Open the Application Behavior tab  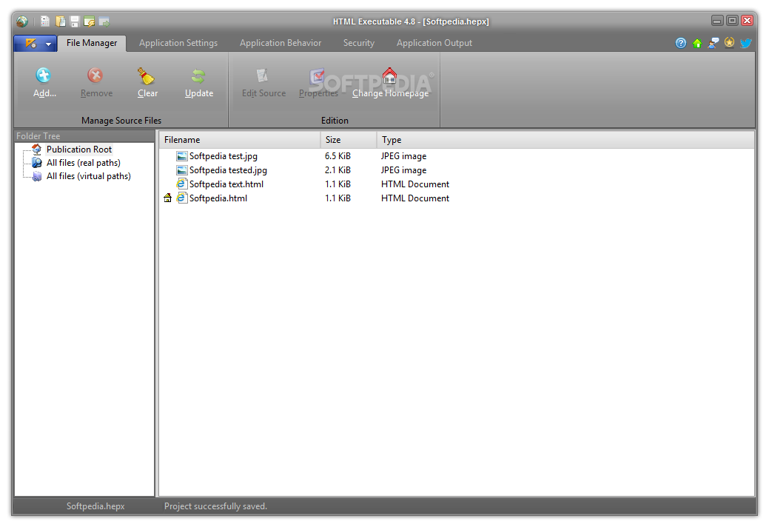click(281, 43)
